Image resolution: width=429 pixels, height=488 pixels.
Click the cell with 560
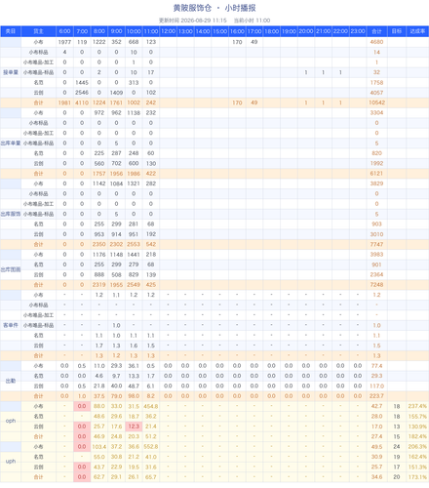point(99,163)
